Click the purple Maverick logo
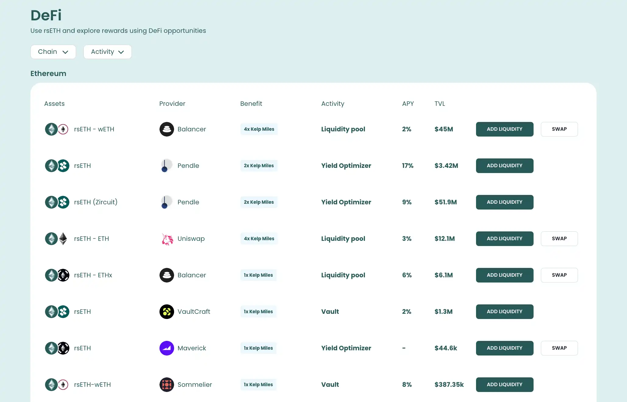The width and height of the screenshot is (627, 402). pos(166,348)
